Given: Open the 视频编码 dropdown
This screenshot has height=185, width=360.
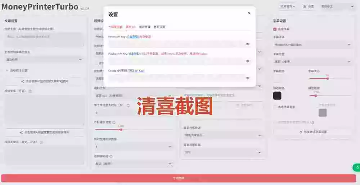Looking at the screenshot, I should coord(134,164).
